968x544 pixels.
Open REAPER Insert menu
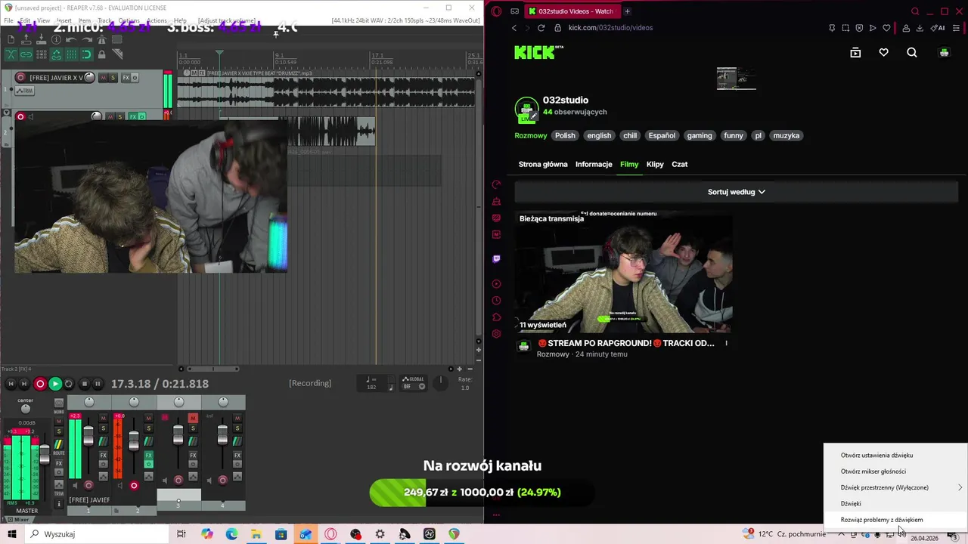click(64, 20)
